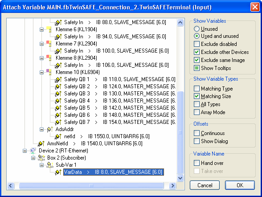Select the Box 2 (Subscriber) label
Viewport: 262px width, 197px height.
click(x=66, y=158)
